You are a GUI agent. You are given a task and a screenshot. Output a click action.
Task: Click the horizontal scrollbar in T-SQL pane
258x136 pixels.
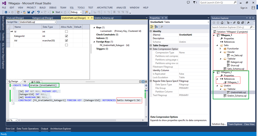[81, 120]
